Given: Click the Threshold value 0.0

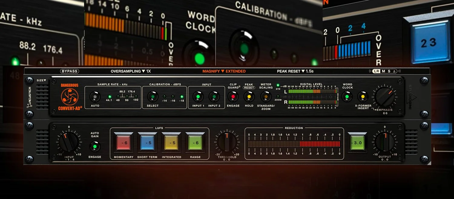Looking at the screenshot, I should 227,160.
